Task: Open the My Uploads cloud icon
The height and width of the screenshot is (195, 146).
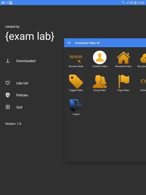Action: (143, 58)
